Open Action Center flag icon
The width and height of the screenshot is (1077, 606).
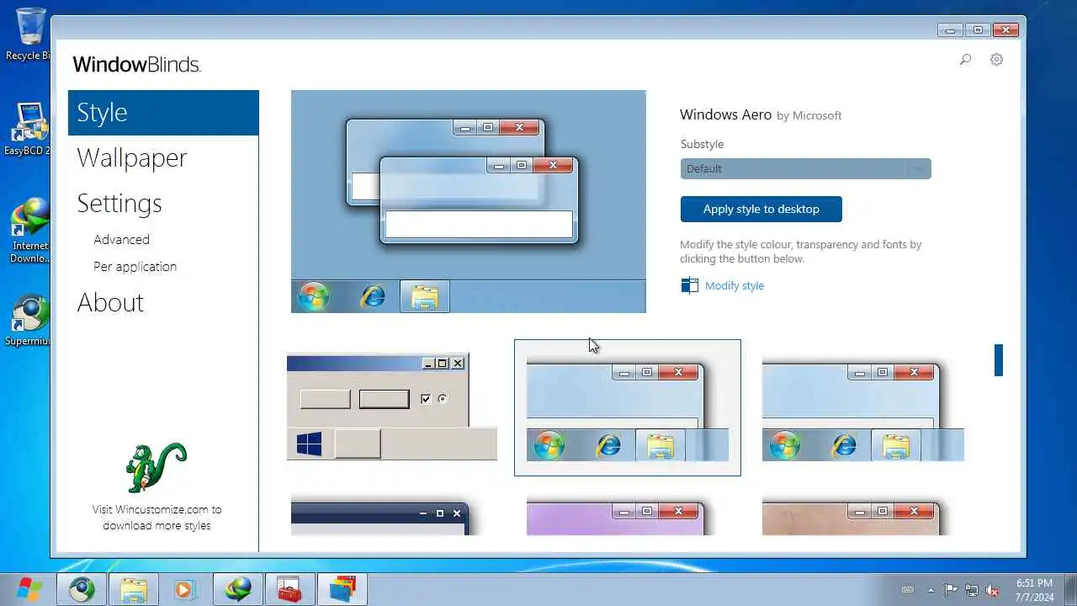click(952, 590)
